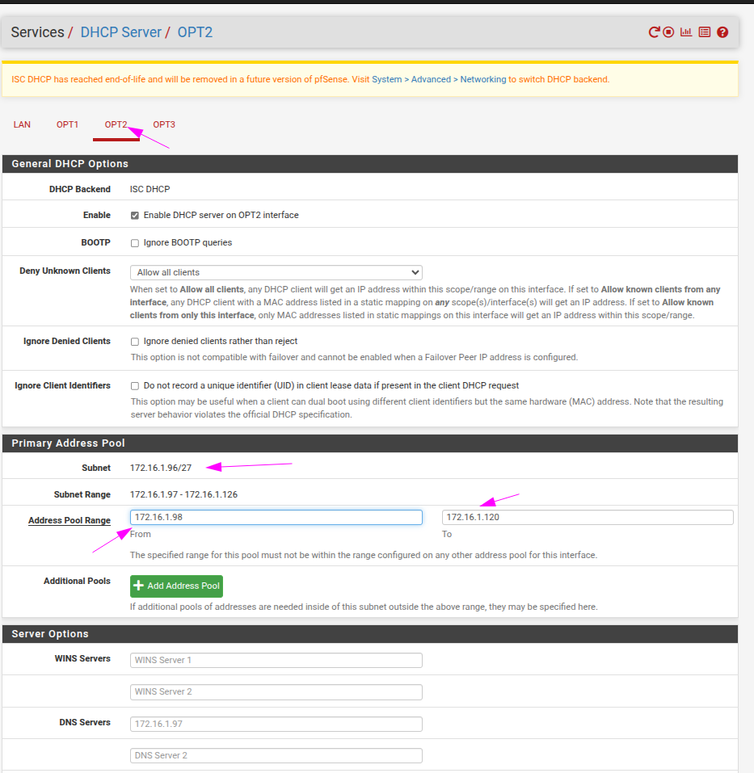Click the restart DHCP service icon

pyautogui.click(x=654, y=32)
